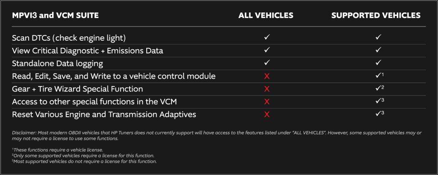
Task: Click the Standalone Data logging row label
Action: click(x=58, y=63)
